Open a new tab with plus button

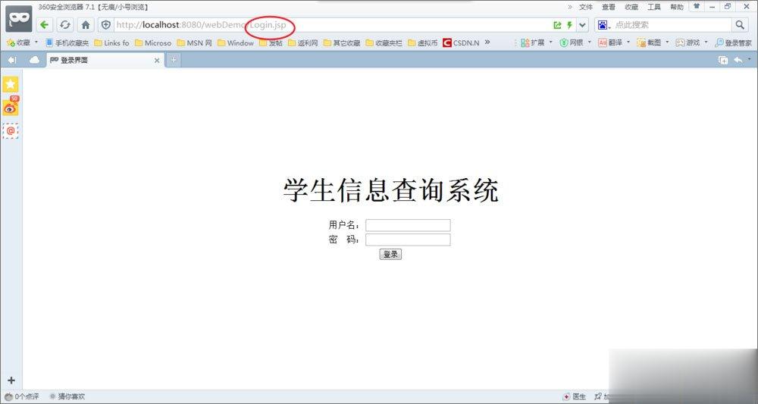click(174, 60)
